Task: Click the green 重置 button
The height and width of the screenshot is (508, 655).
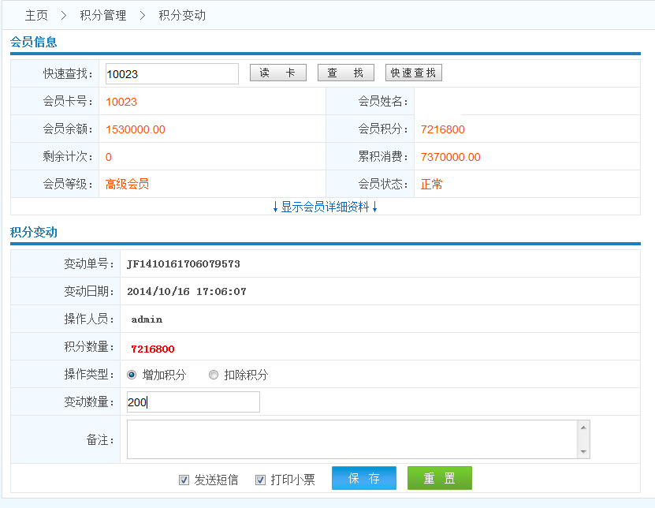Action: (439, 478)
